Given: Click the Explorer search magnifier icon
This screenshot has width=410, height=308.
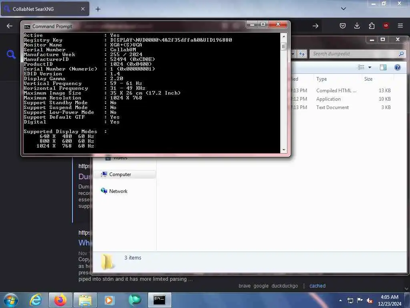Looking at the screenshot, I should click(401, 54).
